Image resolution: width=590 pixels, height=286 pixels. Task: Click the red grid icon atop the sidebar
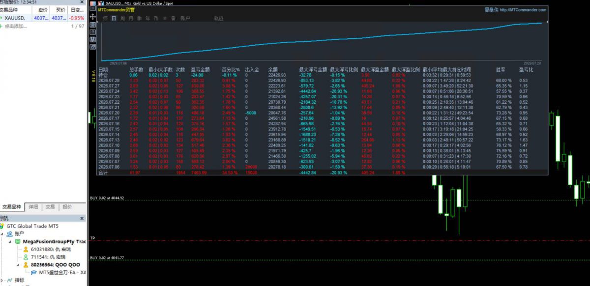tap(93, 3)
